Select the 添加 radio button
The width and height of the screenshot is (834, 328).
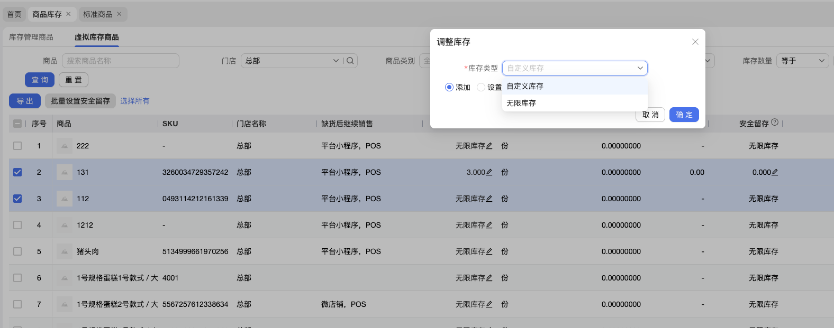point(449,87)
